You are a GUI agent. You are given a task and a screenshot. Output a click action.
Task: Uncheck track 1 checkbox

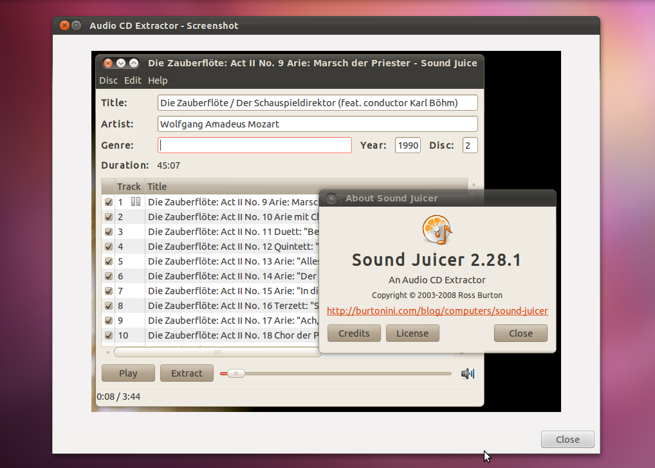point(109,202)
